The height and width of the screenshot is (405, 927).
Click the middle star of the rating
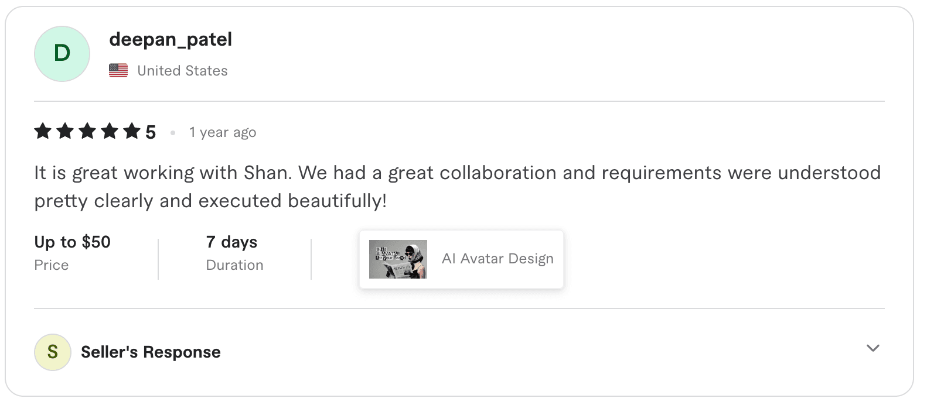click(88, 131)
